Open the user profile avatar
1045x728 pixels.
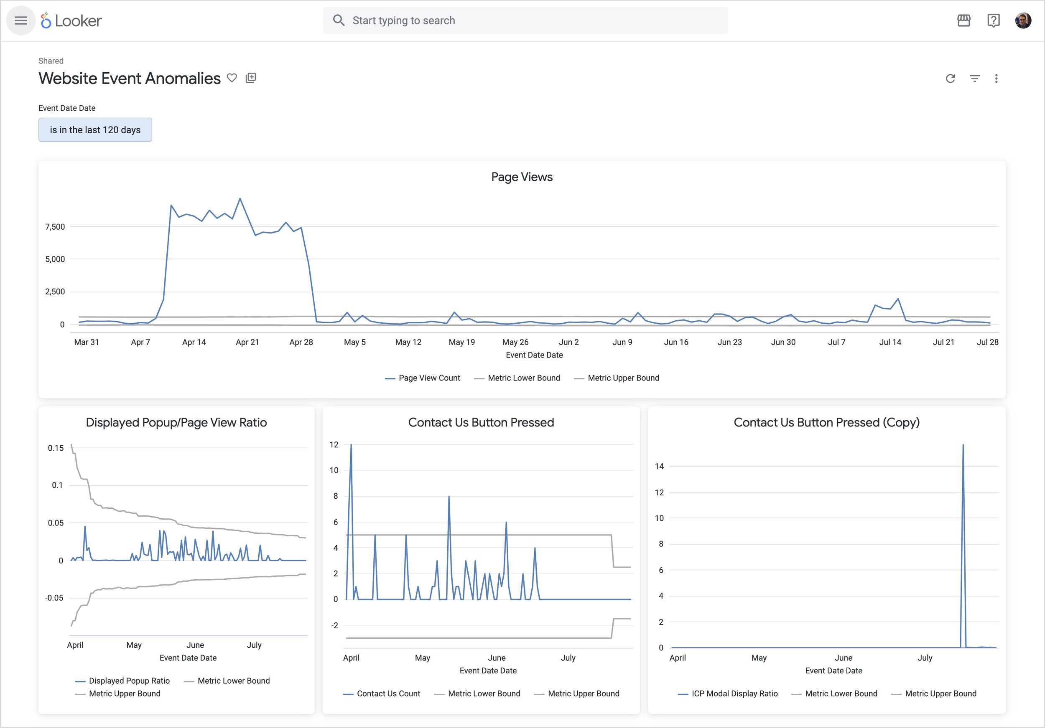[x=1023, y=20]
